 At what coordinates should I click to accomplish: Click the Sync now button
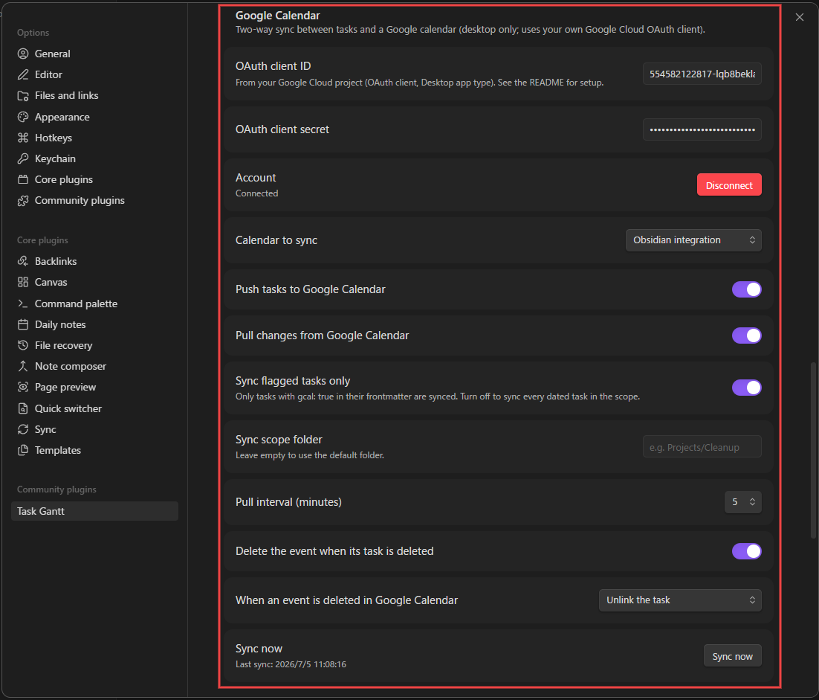[x=732, y=657]
